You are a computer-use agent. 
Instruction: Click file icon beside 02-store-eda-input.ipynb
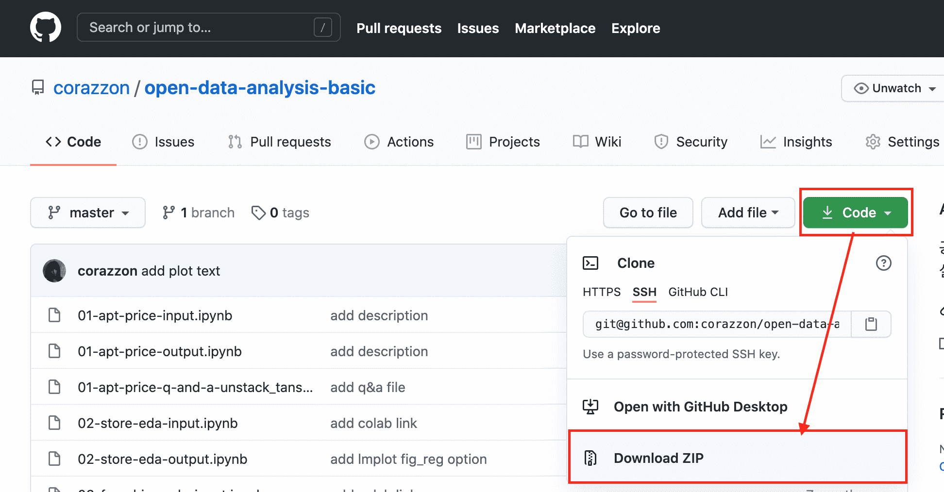tap(54, 423)
